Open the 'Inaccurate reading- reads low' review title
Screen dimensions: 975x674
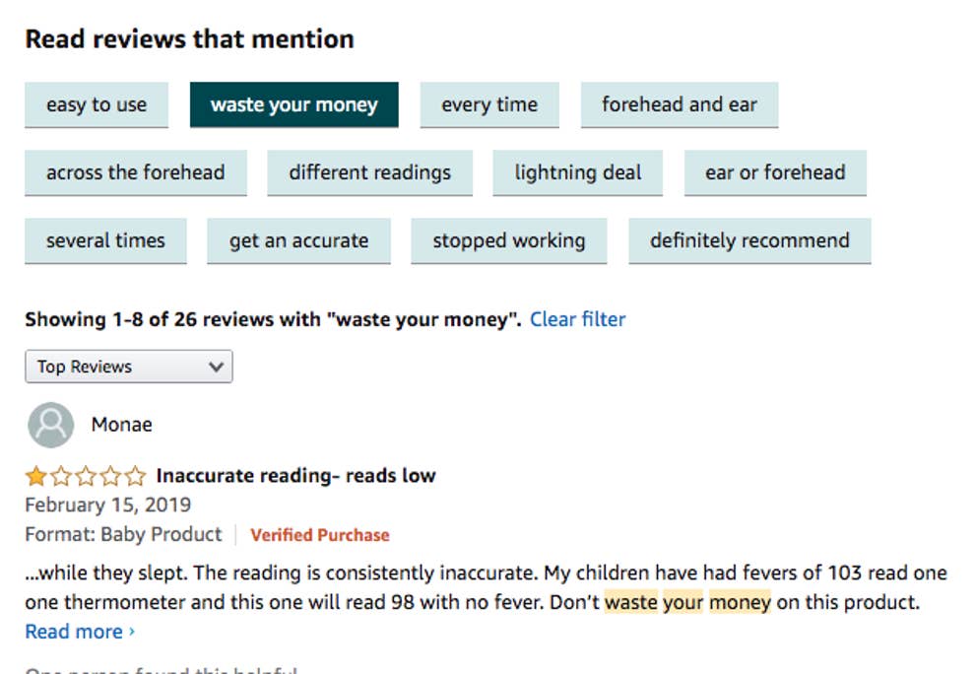[x=296, y=476]
